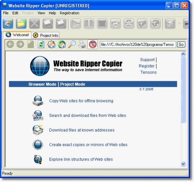Click the gray page stop icon in browser bar
Viewport: 194px width, 182px height.
(x=31, y=44)
